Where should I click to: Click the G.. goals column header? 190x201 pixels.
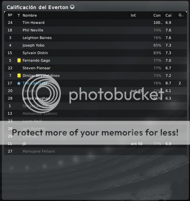point(181,15)
